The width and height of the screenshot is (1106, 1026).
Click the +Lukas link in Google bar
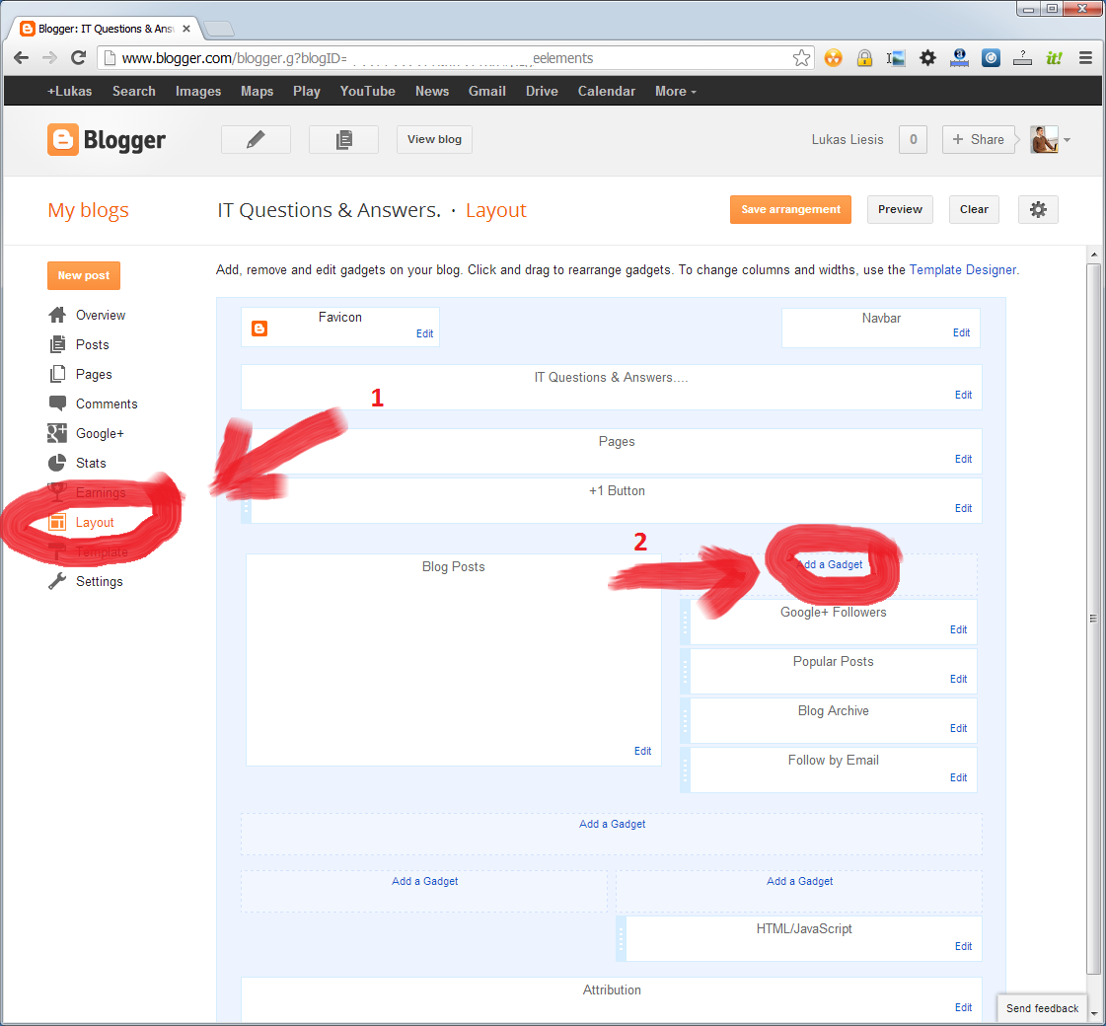tap(69, 91)
